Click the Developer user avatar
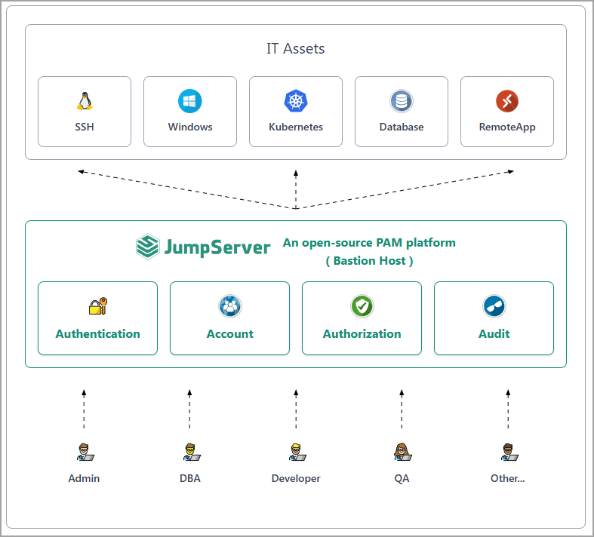Screen dimensions: 594x537 pos(297,453)
